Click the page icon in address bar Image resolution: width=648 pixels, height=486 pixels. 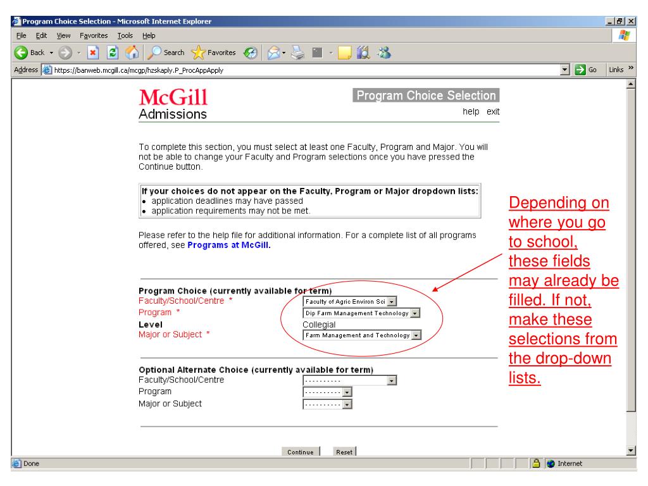pyautogui.click(x=47, y=70)
